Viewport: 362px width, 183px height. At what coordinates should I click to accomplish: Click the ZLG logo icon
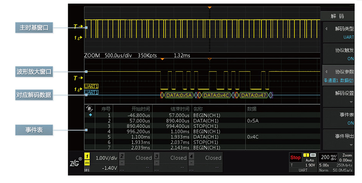click(76, 162)
